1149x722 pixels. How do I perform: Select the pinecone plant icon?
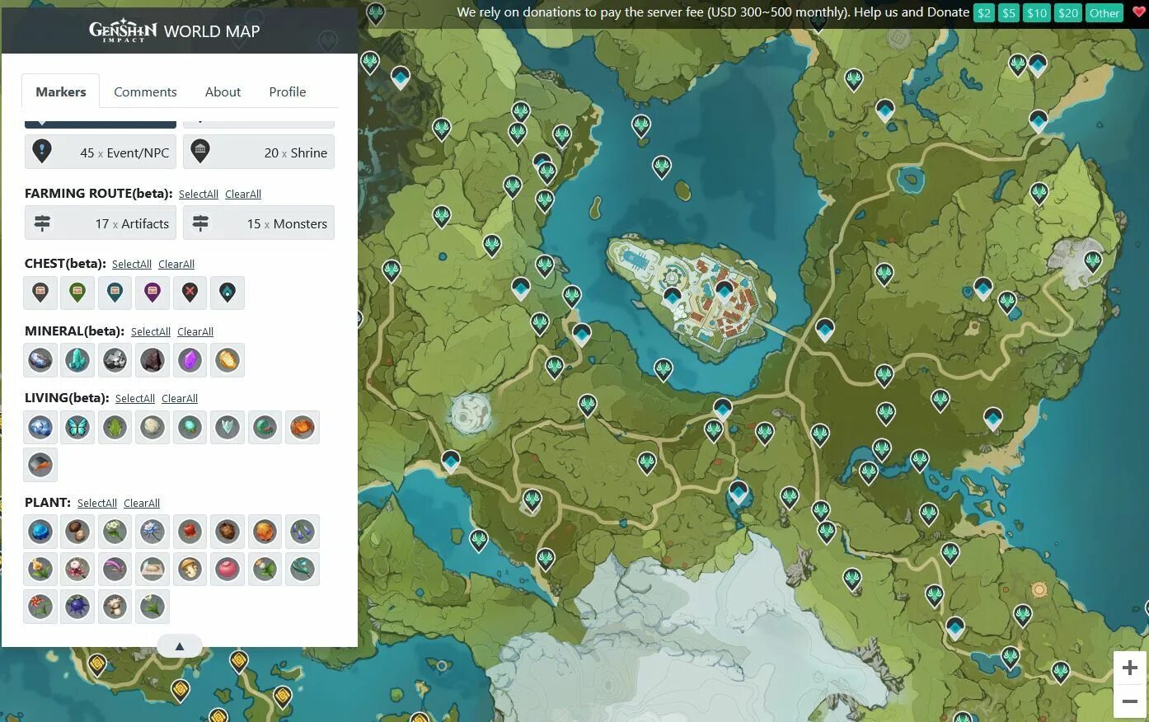(x=227, y=532)
